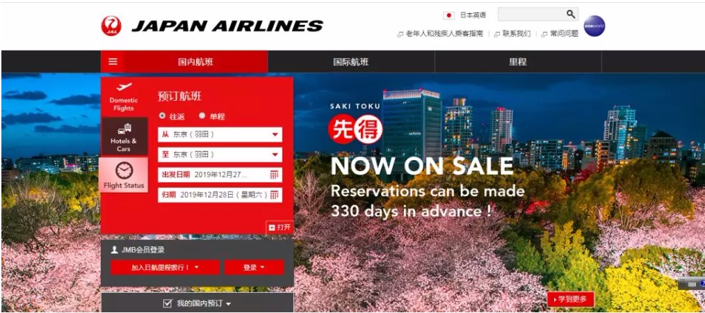Click the site search input field
The height and width of the screenshot is (313, 705).
531,15
